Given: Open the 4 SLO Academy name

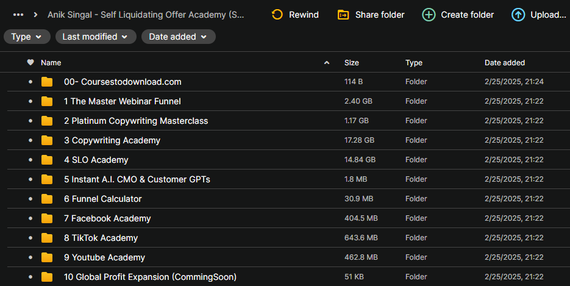Looking at the screenshot, I should tap(96, 160).
